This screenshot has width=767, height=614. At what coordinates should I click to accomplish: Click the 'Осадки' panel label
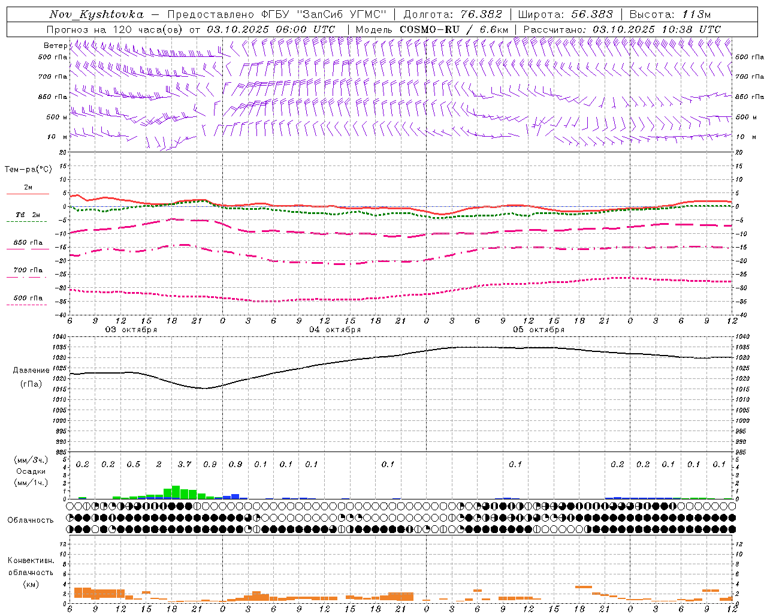point(31,471)
